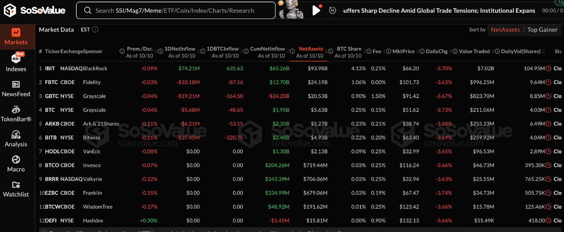Open the SSI Indexes sidebar icon
The image size is (564, 232).
coord(16,58)
